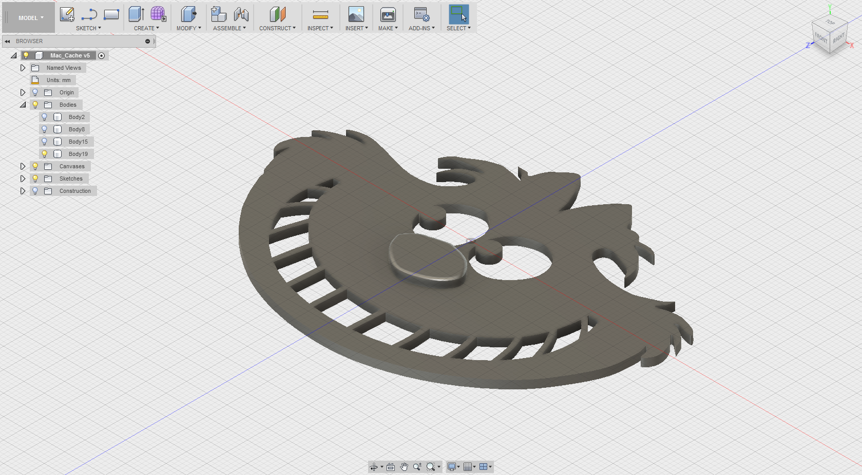The image size is (862, 475).
Task: Toggle the Construction folder visibility lightbulb
Action: [35, 191]
